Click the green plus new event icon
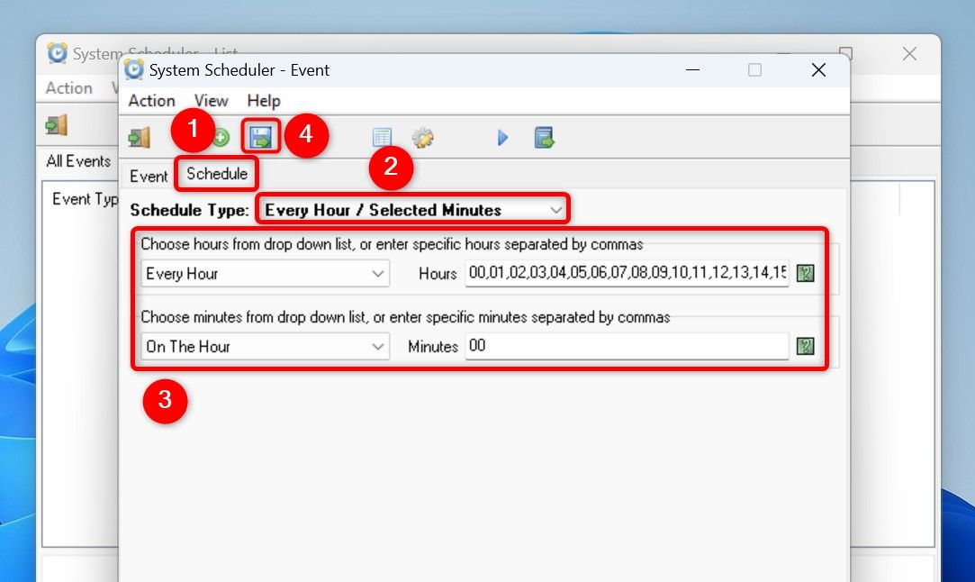Image resolution: width=975 pixels, height=582 pixels. (x=221, y=138)
